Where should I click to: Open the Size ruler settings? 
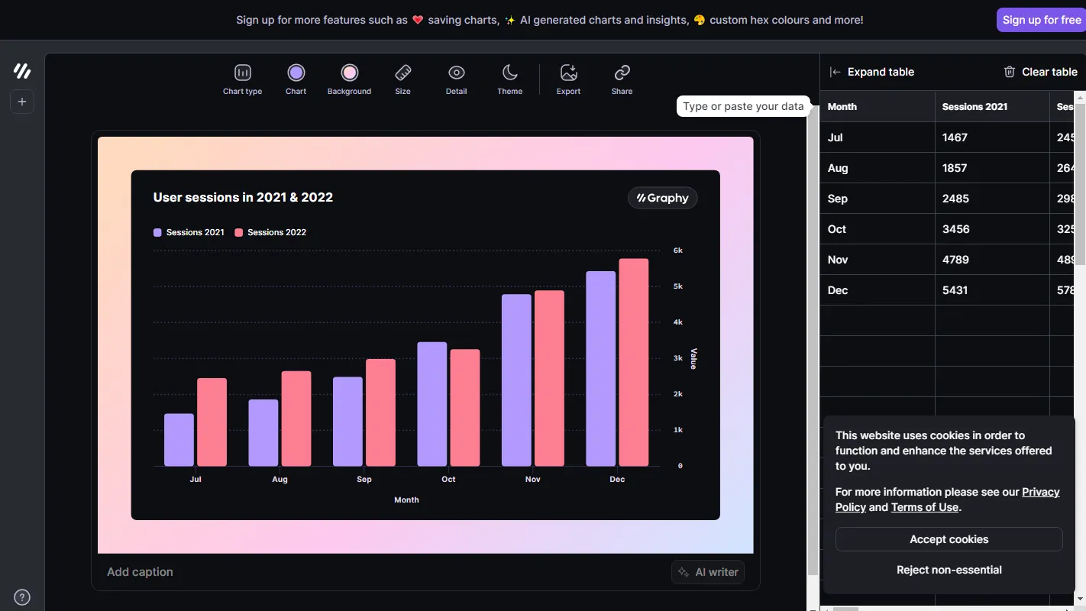tap(402, 73)
